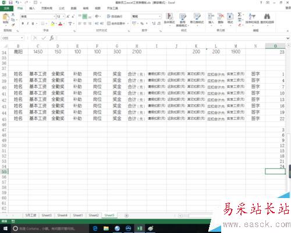Open the font name dropdown
This screenshot has height=233, width=291.
point(54,16)
